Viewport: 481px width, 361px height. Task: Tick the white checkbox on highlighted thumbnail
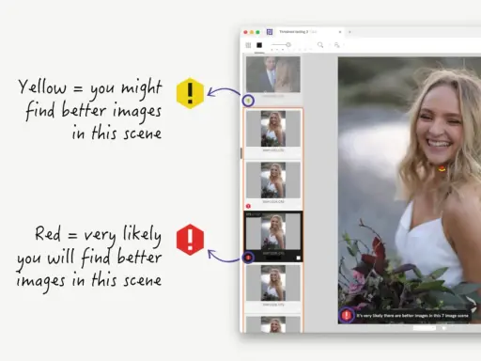(298, 258)
